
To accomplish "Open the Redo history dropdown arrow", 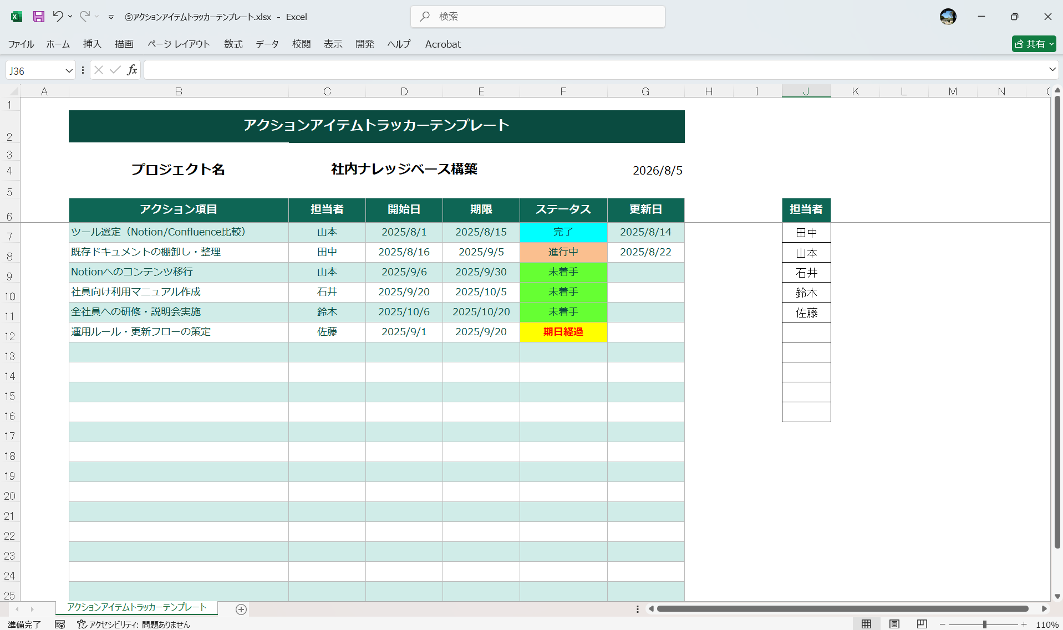I will pyautogui.click(x=96, y=17).
